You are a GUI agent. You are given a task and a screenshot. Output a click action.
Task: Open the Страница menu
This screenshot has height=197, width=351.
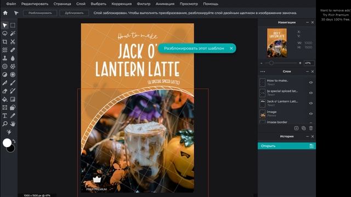tap(62, 4)
